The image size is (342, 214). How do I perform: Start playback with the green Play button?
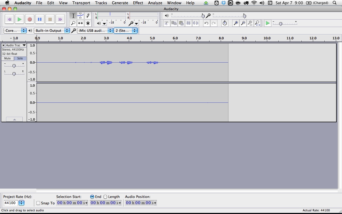19,19
